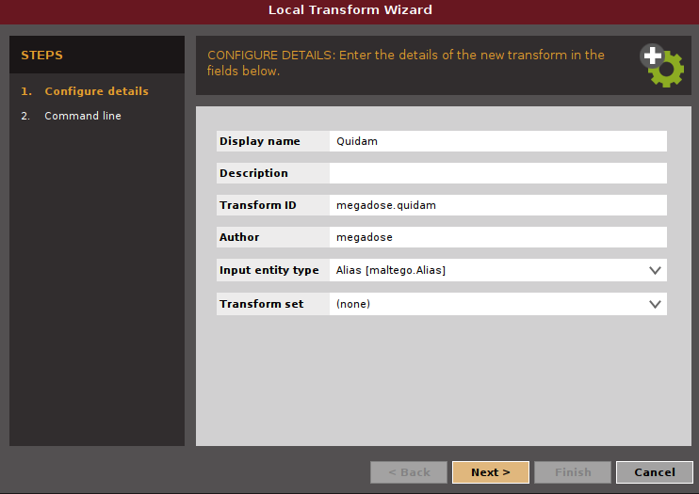Select step 1 Configure details
Viewport: 699px width, 494px height.
click(85, 91)
